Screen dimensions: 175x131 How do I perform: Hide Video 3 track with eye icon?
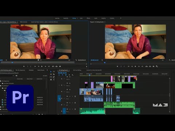(70, 77)
